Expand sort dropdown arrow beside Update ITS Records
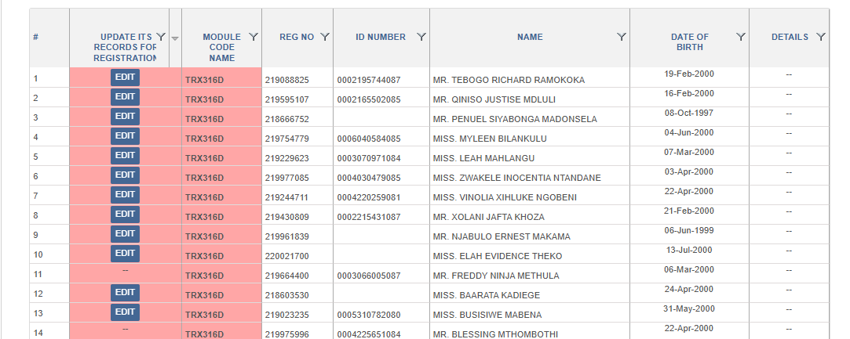Image resolution: width=850 pixels, height=339 pixels. click(175, 38)
